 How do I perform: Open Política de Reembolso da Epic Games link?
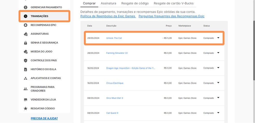(108, 16)
